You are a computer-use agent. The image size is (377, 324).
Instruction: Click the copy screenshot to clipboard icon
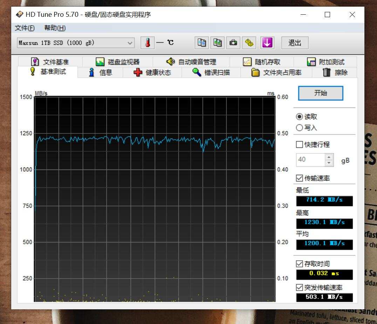[x=217, y=42]
